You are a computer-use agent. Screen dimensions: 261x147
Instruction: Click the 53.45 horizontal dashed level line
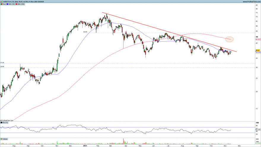(169, 33)
